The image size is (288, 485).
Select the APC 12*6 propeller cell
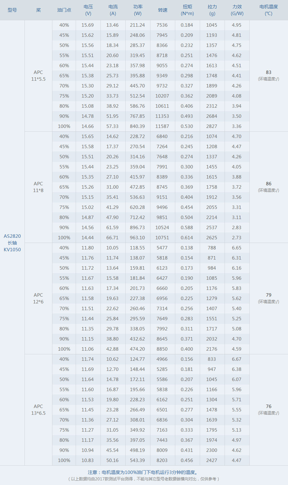pyautogui.click(x=38, y=298)
